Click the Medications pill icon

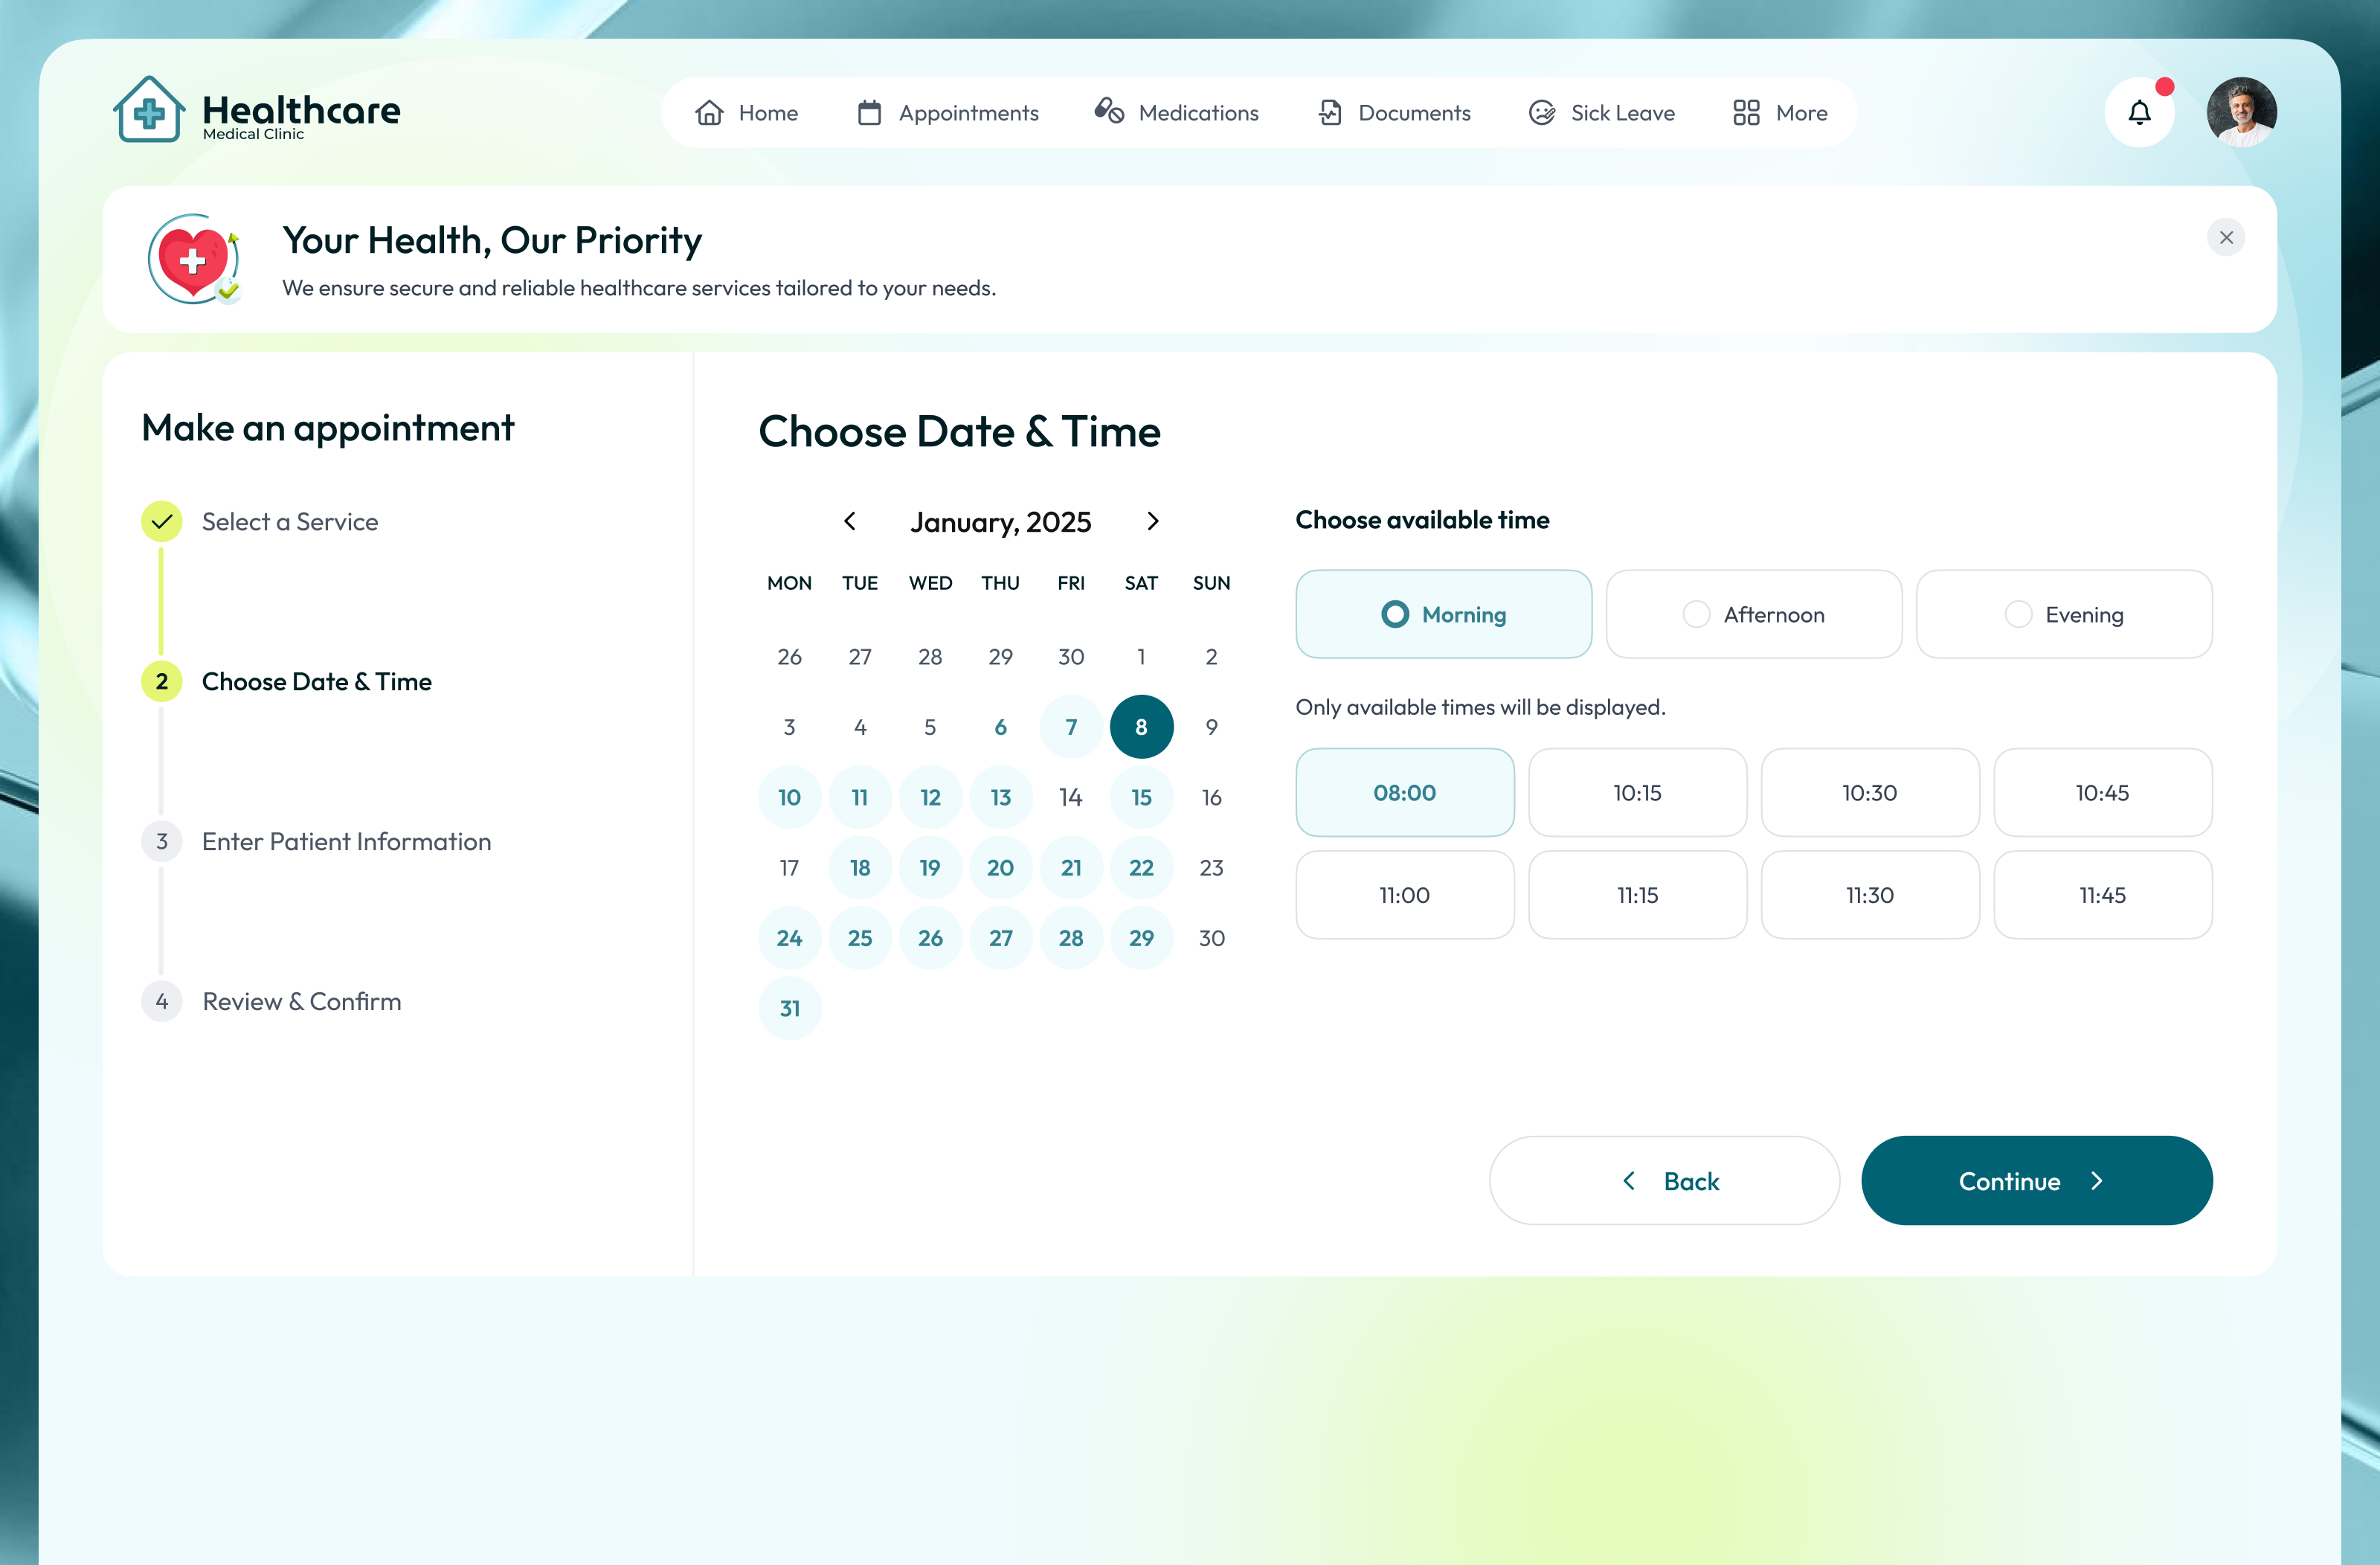point(1108,111)
